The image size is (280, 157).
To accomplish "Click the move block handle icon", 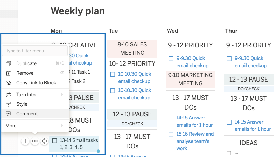I will 44,141.
